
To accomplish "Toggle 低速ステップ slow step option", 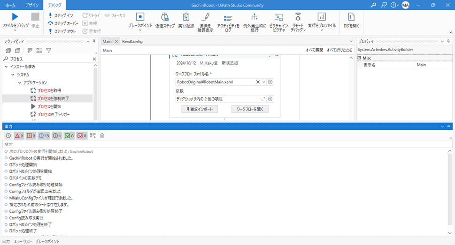I will (165, 20).
